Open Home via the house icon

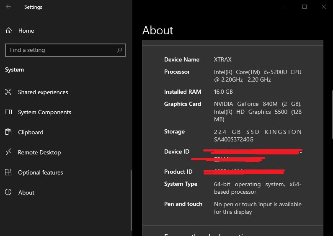coord(8,31)
